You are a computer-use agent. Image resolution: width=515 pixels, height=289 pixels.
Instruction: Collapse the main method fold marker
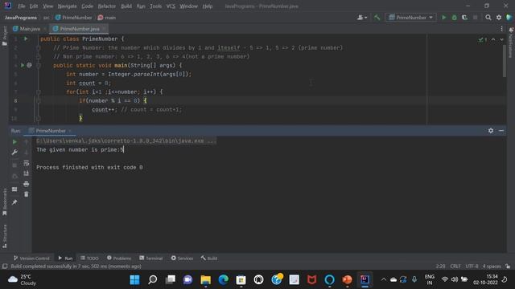[39, 65]
